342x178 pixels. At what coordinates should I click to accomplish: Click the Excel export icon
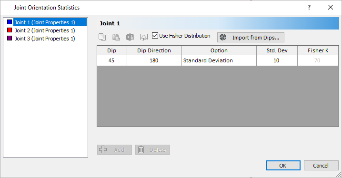(x=130, y=37)
